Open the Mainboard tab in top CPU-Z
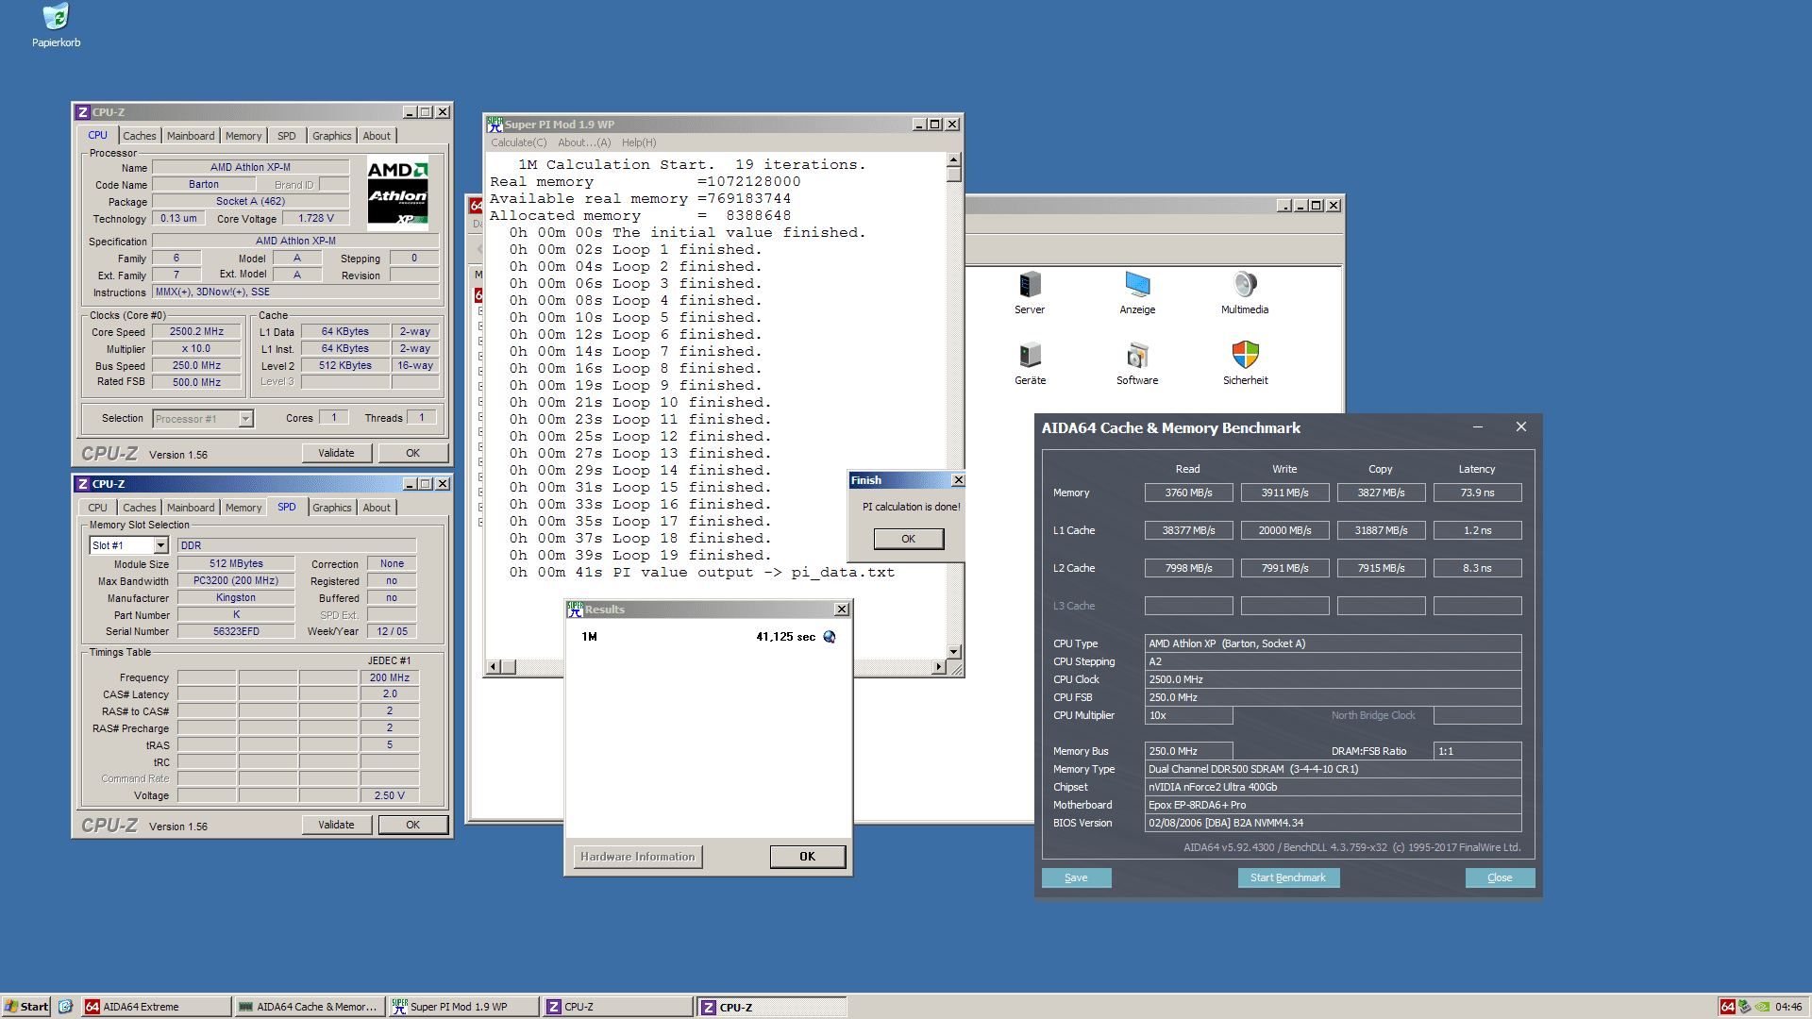1812x1019 pixels. point(191,136)
